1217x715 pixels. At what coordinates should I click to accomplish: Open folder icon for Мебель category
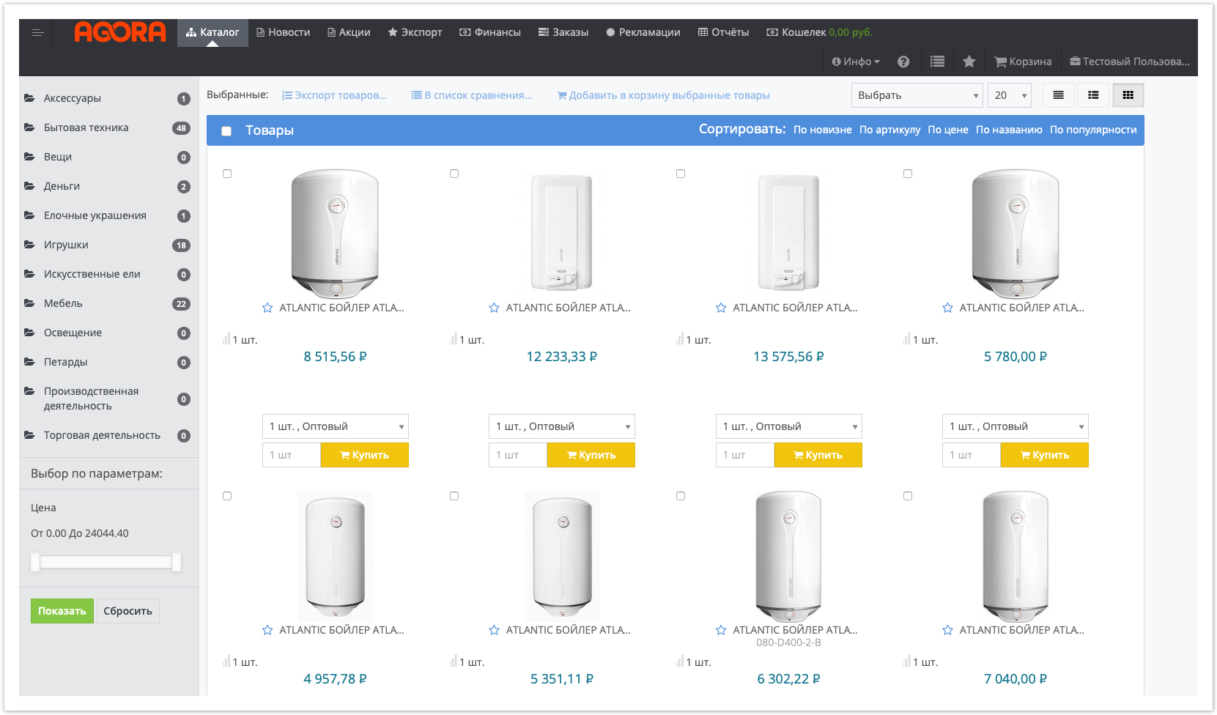coord(29,303)
